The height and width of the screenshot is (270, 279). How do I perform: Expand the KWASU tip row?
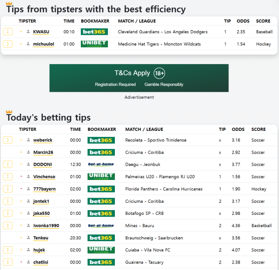coord(7,32)
